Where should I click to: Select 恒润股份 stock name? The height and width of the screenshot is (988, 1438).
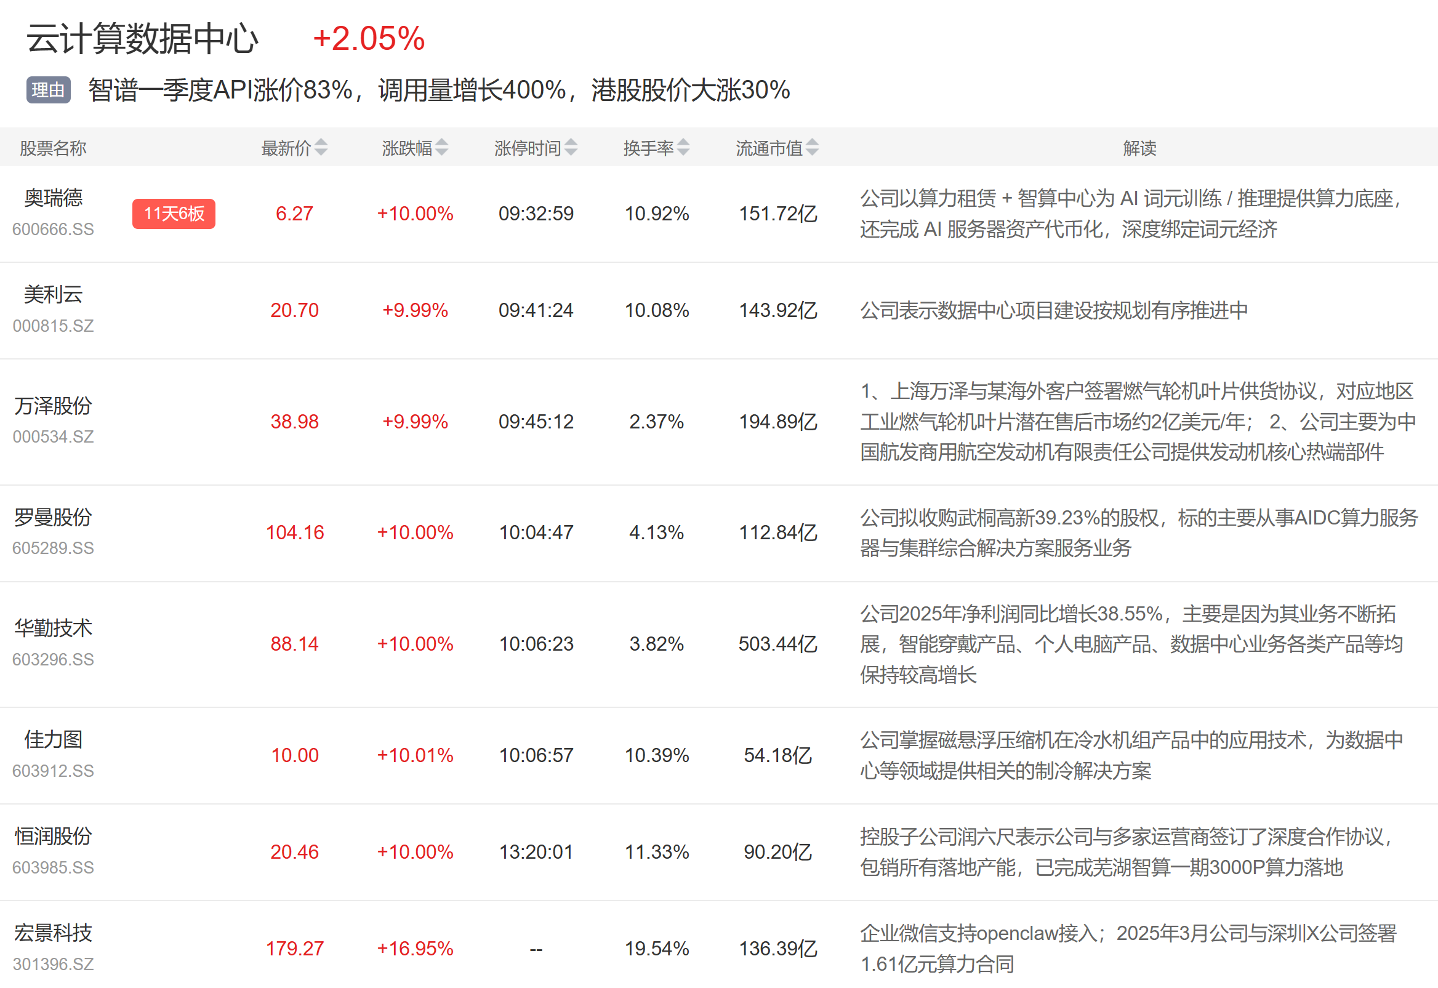tap(53, 837)
